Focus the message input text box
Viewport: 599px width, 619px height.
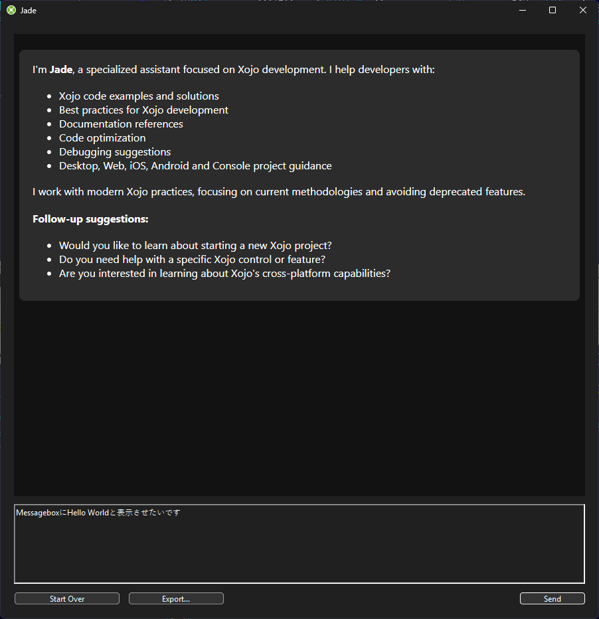(299, 543)
